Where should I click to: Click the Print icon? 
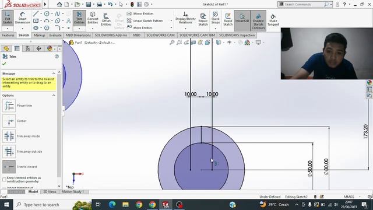click(100, 4)
